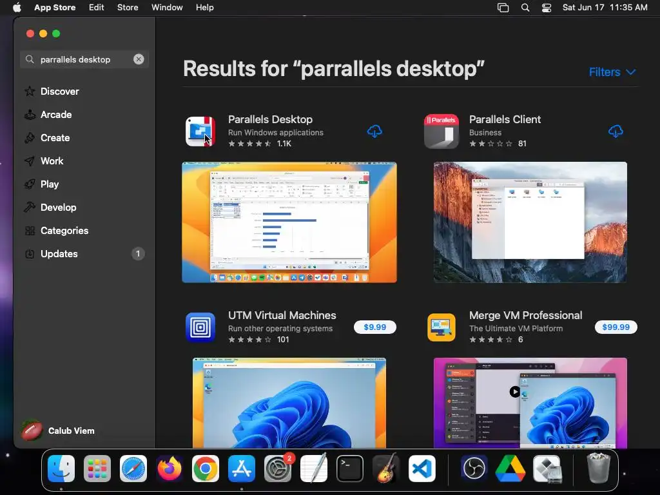Open the Calub Viem account profile
The height and width of the screenshot is (495, 660).
click(x=58, y=431)
